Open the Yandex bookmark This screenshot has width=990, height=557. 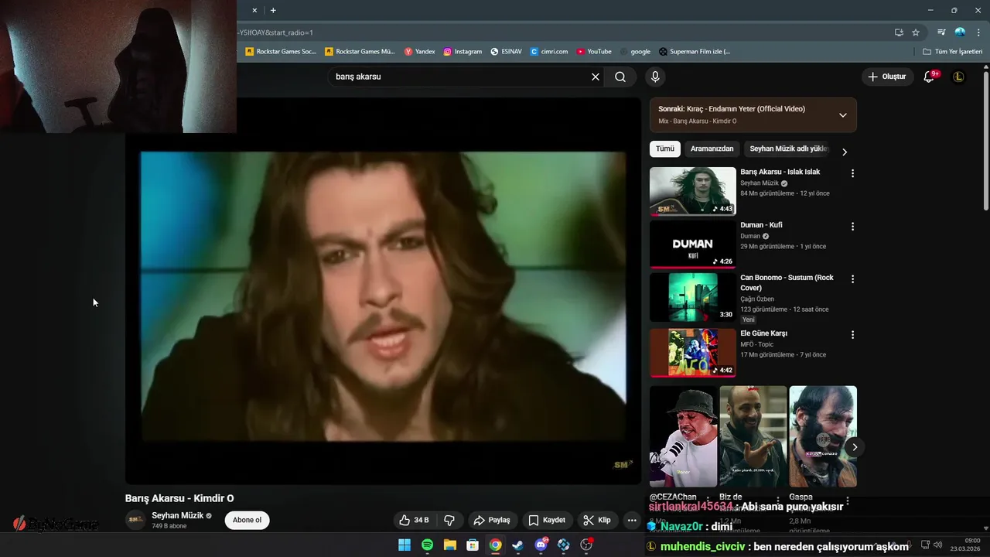420,52
